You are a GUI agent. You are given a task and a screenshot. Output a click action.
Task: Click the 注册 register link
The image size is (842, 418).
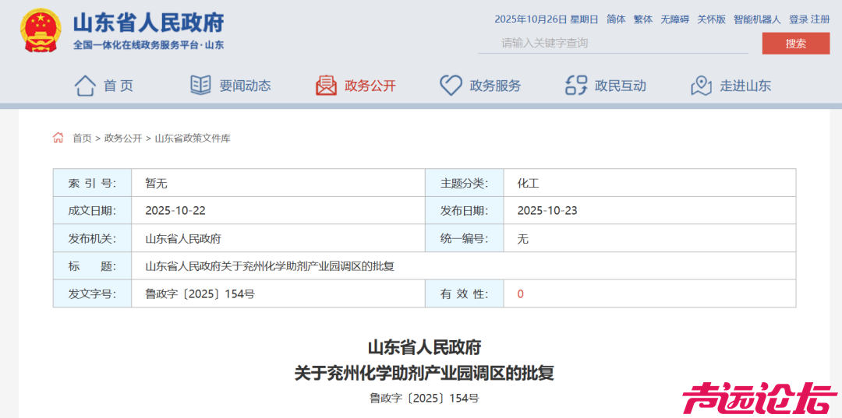820,19
